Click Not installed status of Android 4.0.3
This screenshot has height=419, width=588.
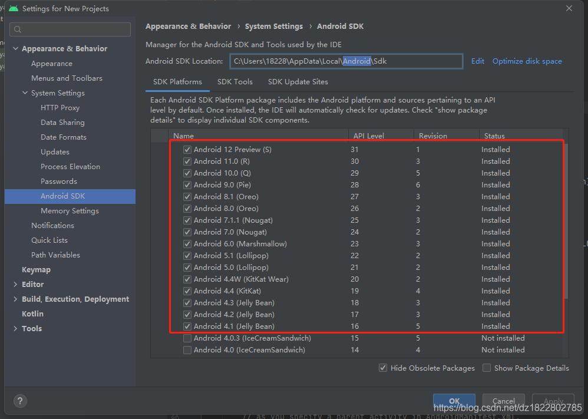point(503,338)
